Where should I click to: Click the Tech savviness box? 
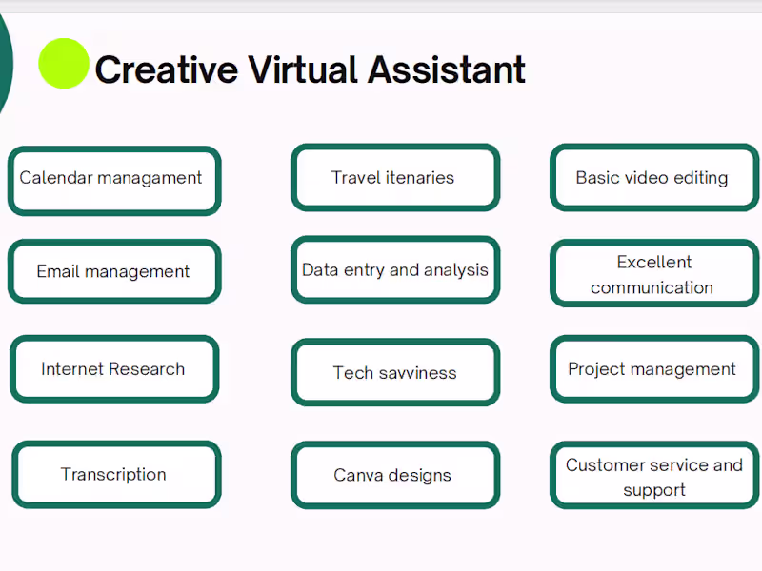(393, 373)
